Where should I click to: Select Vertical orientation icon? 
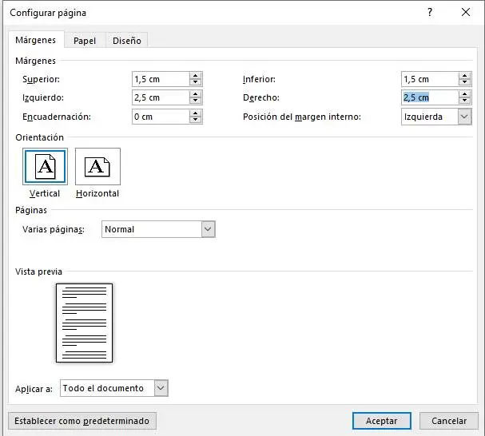coord(46,166)
